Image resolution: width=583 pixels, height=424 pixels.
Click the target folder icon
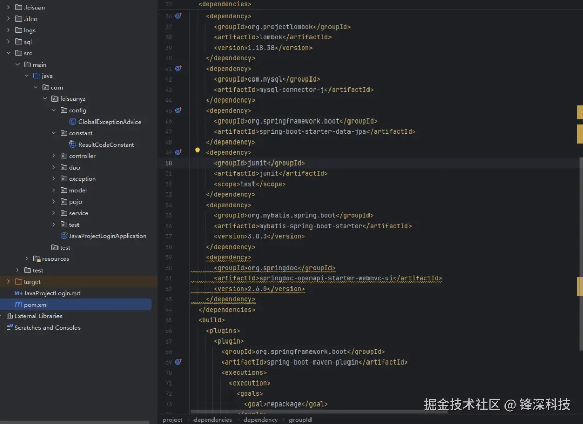(x=18, y=281)
